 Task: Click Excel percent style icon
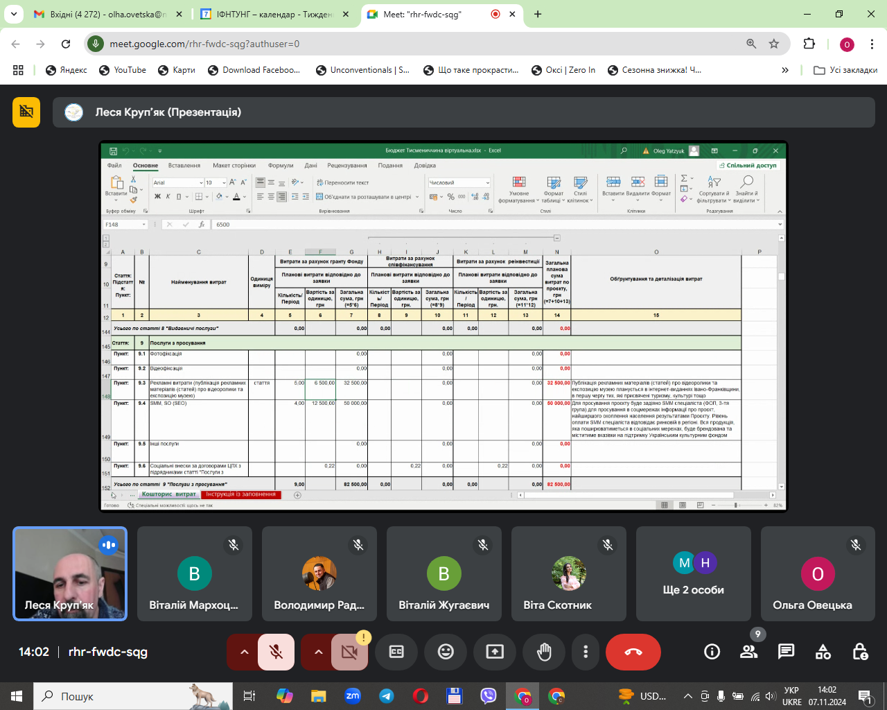pos(451,197)
